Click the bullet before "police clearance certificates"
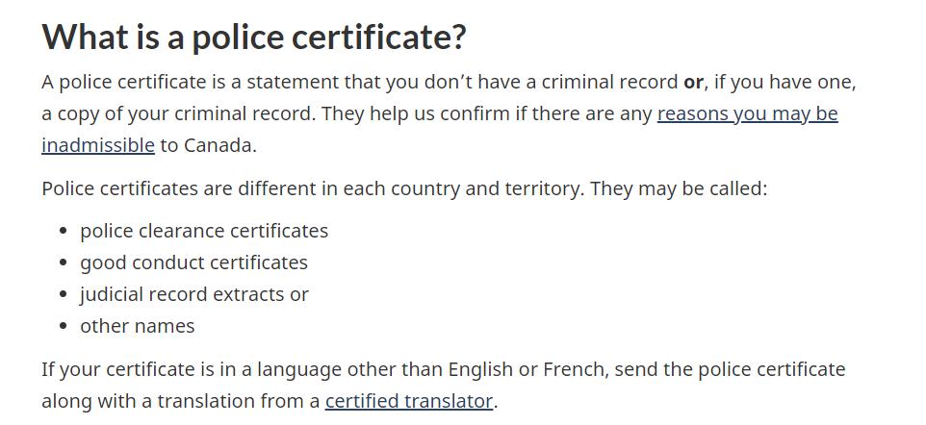This screenshot has width=926, height=425. (x=63, y=232)
